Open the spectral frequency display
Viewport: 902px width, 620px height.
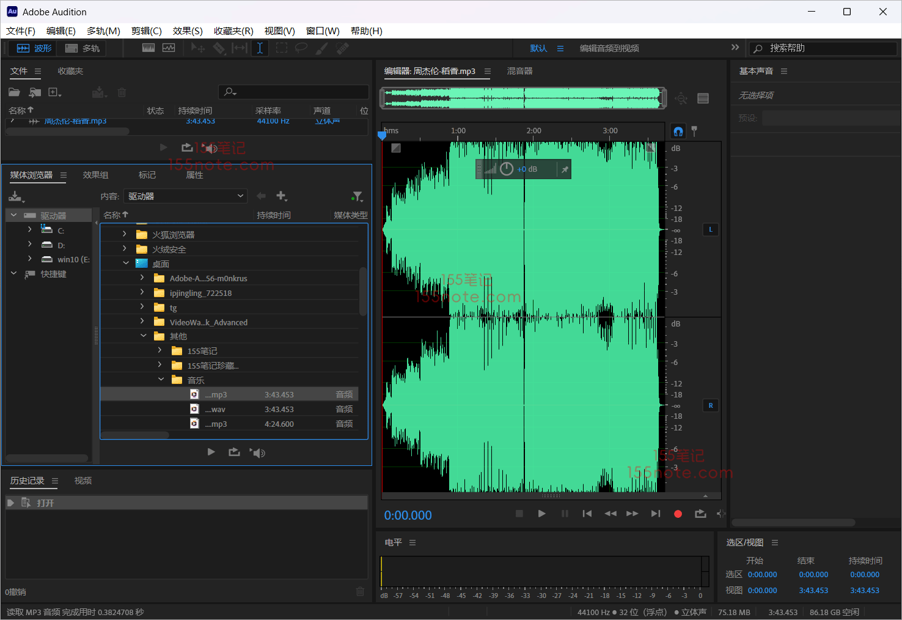coord(148,48)
